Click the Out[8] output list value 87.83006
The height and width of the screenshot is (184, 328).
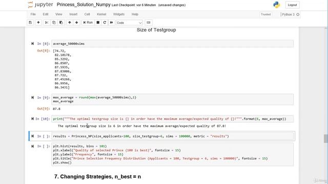point(63,71)
